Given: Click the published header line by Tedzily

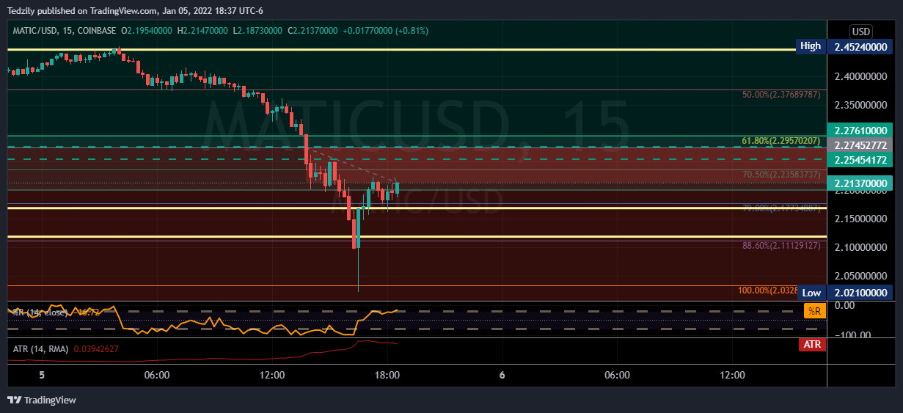Looking at the screenshot, I should point(136,10).
